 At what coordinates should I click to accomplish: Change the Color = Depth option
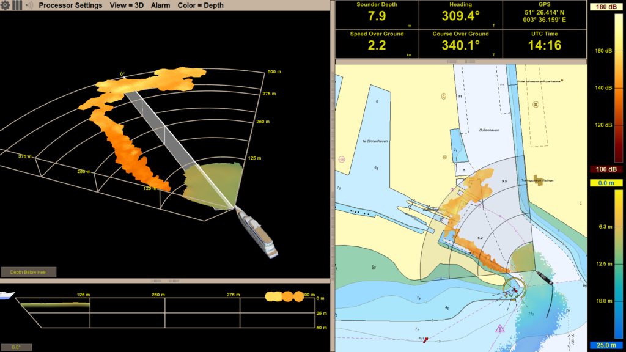pyautogui.click(x=201, y=5)
